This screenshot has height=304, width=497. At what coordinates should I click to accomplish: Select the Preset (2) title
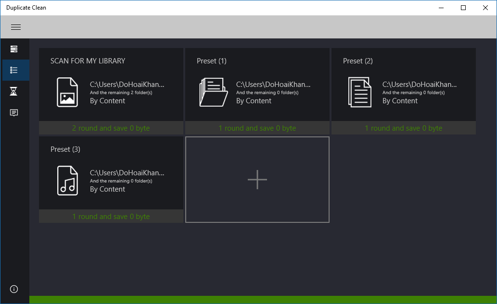357,61
